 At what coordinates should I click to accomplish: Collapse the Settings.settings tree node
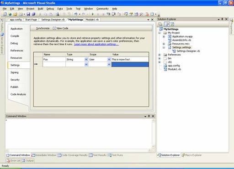(164, 47)
